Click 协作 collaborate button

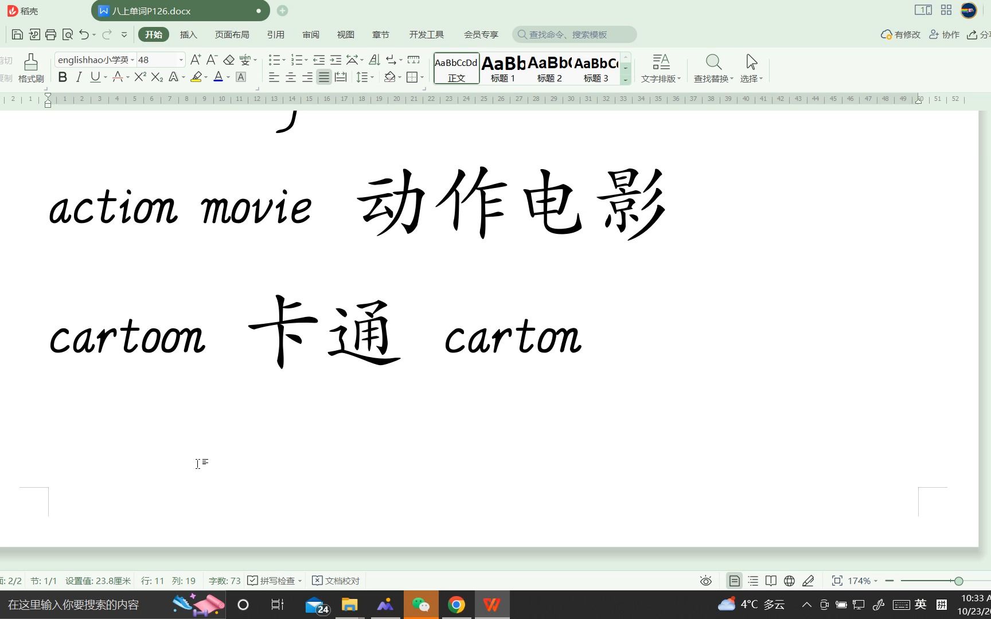pos(944,35)
